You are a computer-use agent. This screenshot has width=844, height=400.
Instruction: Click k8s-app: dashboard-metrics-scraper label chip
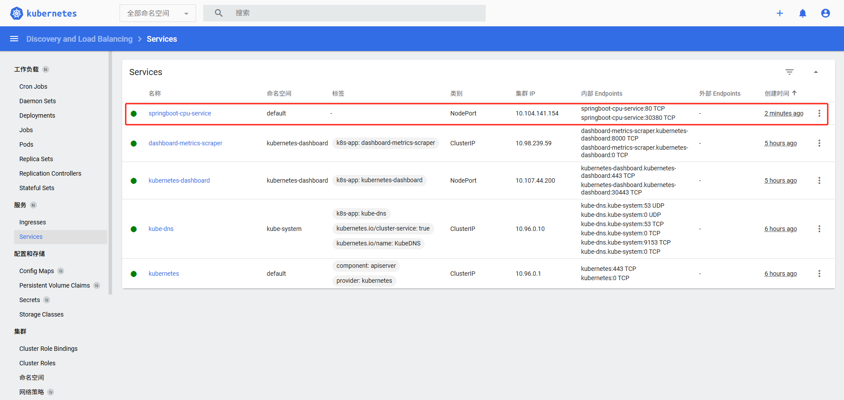[386, 143]
